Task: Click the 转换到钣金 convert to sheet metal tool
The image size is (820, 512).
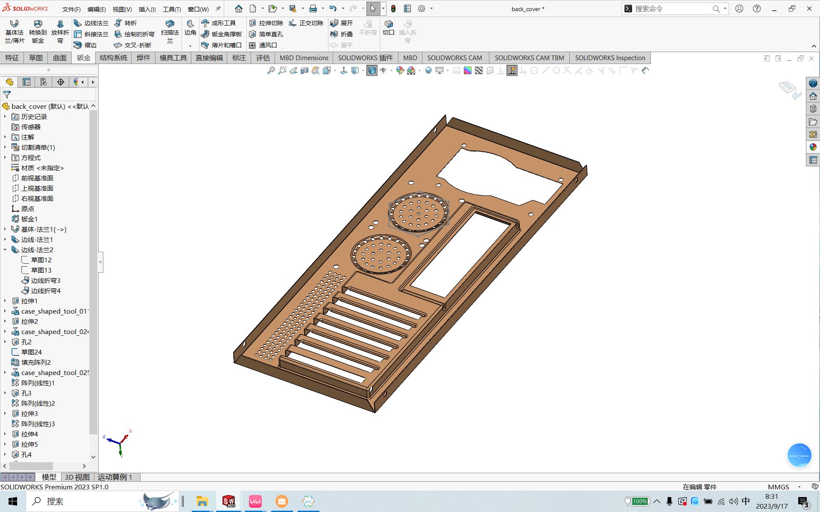Action: tap(38, 32)
